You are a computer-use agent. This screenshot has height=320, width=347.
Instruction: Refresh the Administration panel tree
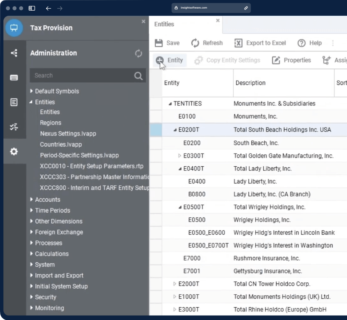(139, 54)
